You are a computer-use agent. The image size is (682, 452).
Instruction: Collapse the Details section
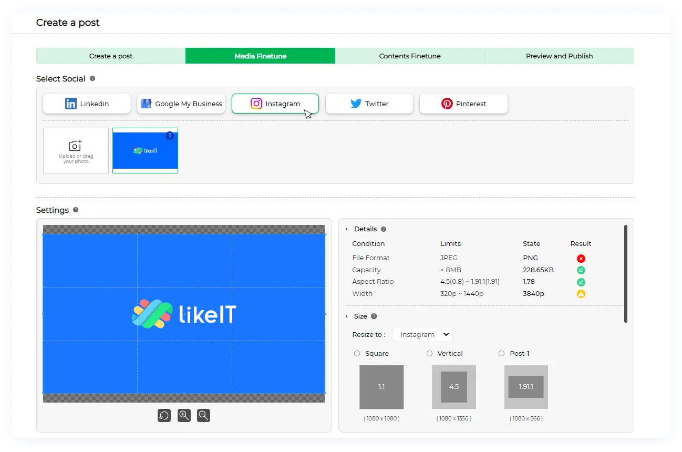(x=347, y=229)
